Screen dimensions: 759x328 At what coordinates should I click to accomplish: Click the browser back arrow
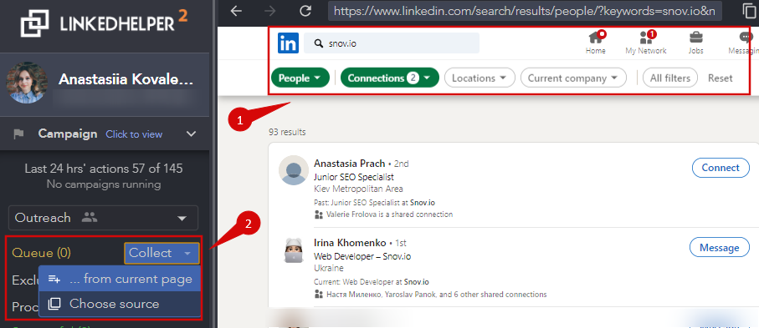tap(236, 11)
